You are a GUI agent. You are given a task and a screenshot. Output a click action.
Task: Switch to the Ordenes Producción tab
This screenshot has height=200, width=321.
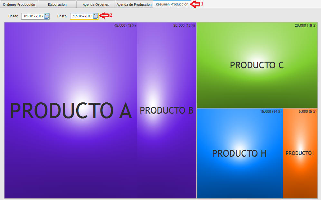point(19,4)
